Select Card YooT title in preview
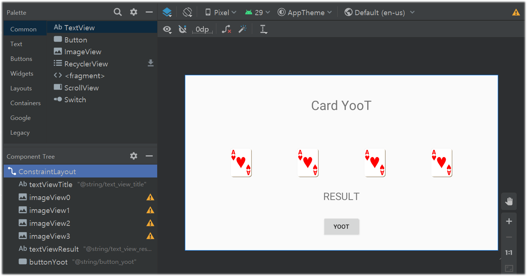Screen dimensions: 527x276 tap(341, 106)
